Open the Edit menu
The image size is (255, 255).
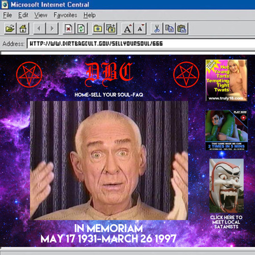click(23, 15)
